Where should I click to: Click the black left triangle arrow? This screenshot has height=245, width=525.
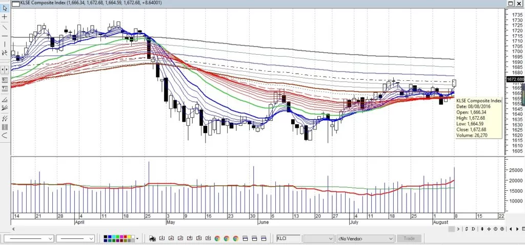coord(511,229)
